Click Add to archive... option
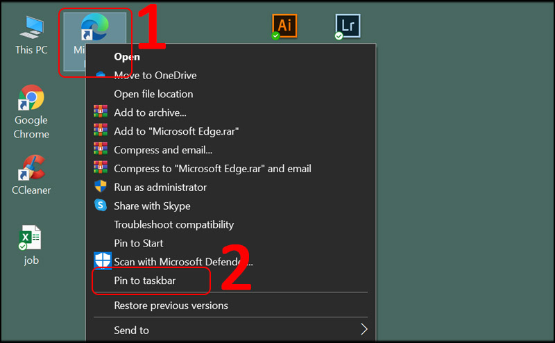This screenshot has width=555, height=343. pyautogui.click(x=150, y=112)
